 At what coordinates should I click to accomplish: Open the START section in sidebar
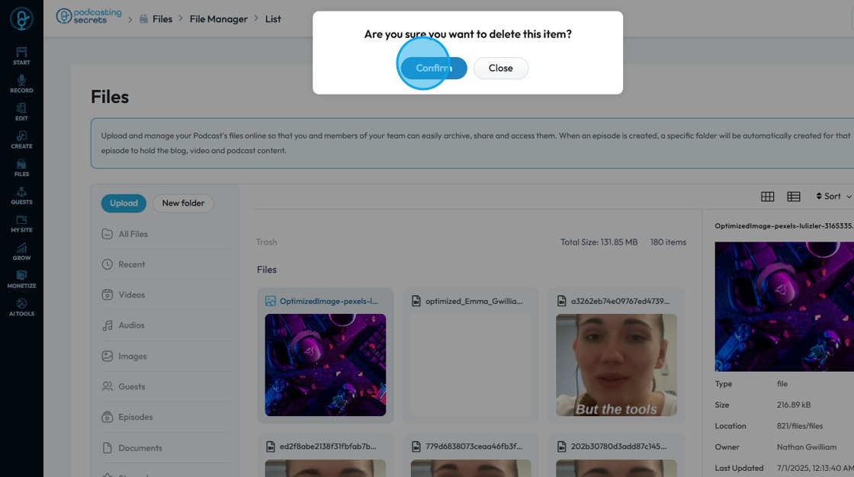click(22, 56)
